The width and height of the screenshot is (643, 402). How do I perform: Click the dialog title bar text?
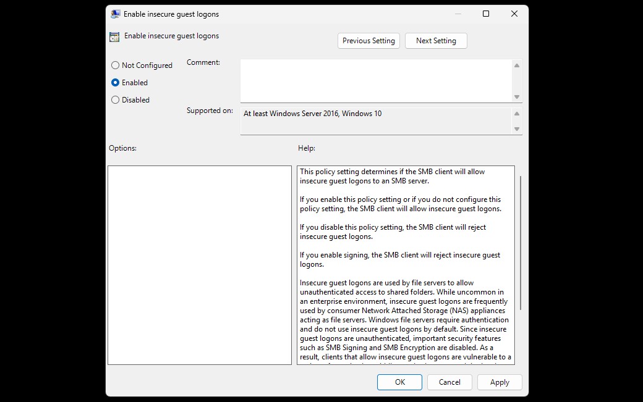pos(171,14)
